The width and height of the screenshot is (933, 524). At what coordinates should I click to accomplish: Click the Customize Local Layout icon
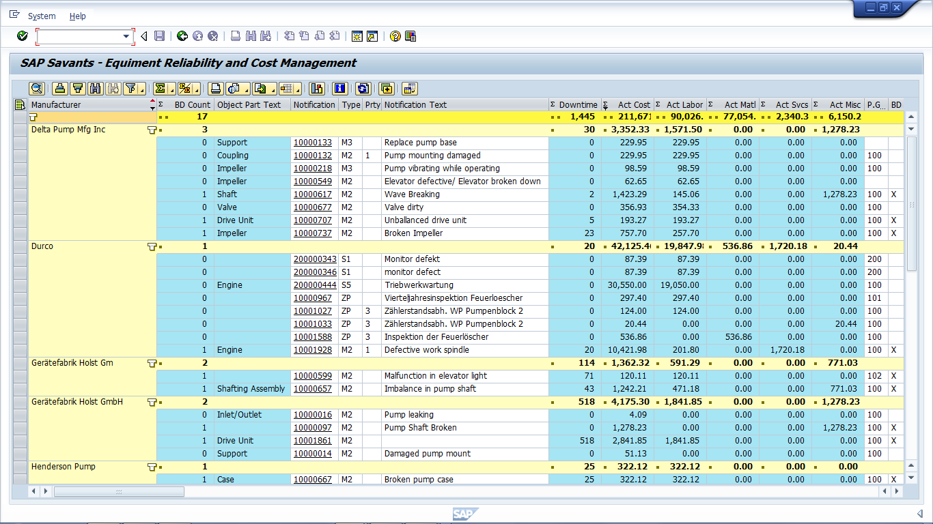click(410, 36)
